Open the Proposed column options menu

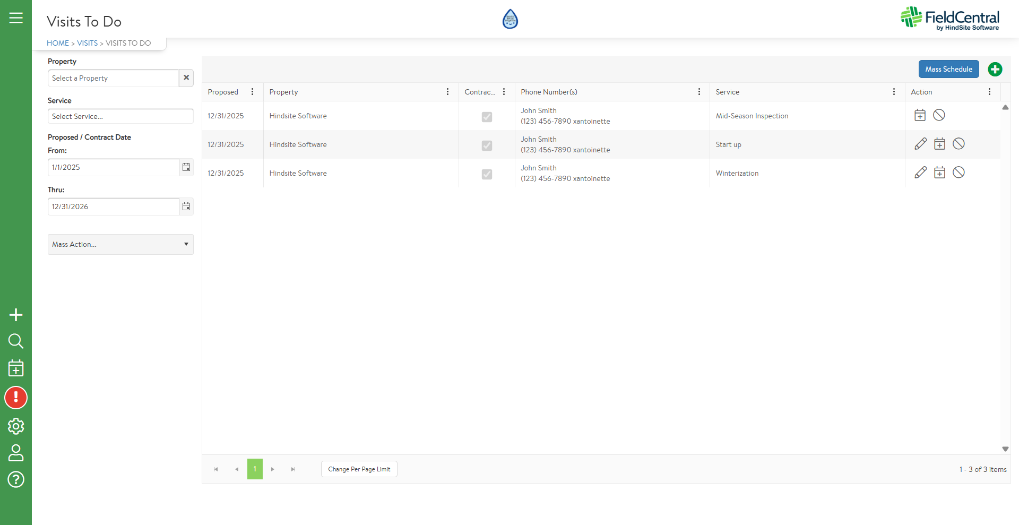coord(252,92)
